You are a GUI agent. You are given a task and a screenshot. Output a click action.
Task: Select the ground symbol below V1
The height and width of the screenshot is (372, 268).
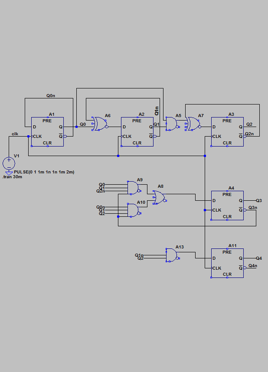9,173
